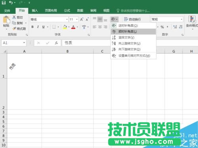The image size is (198, 148).
Task: Open the font name combo box
Action: coord(49,19)
